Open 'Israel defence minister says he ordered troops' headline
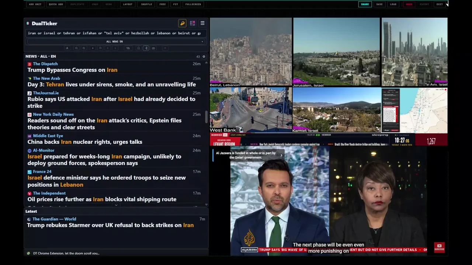Viewport: 472px width, 265px height. 107,181
